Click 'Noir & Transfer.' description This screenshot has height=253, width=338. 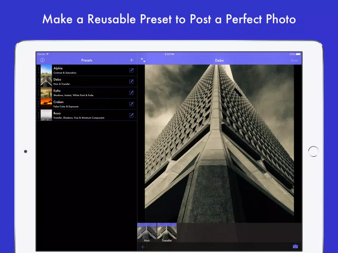point(62,84)
